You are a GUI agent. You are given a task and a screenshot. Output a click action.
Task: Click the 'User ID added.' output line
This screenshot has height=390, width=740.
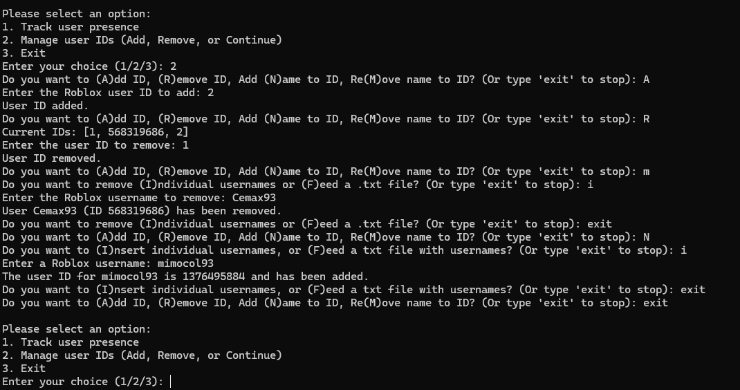44,106
